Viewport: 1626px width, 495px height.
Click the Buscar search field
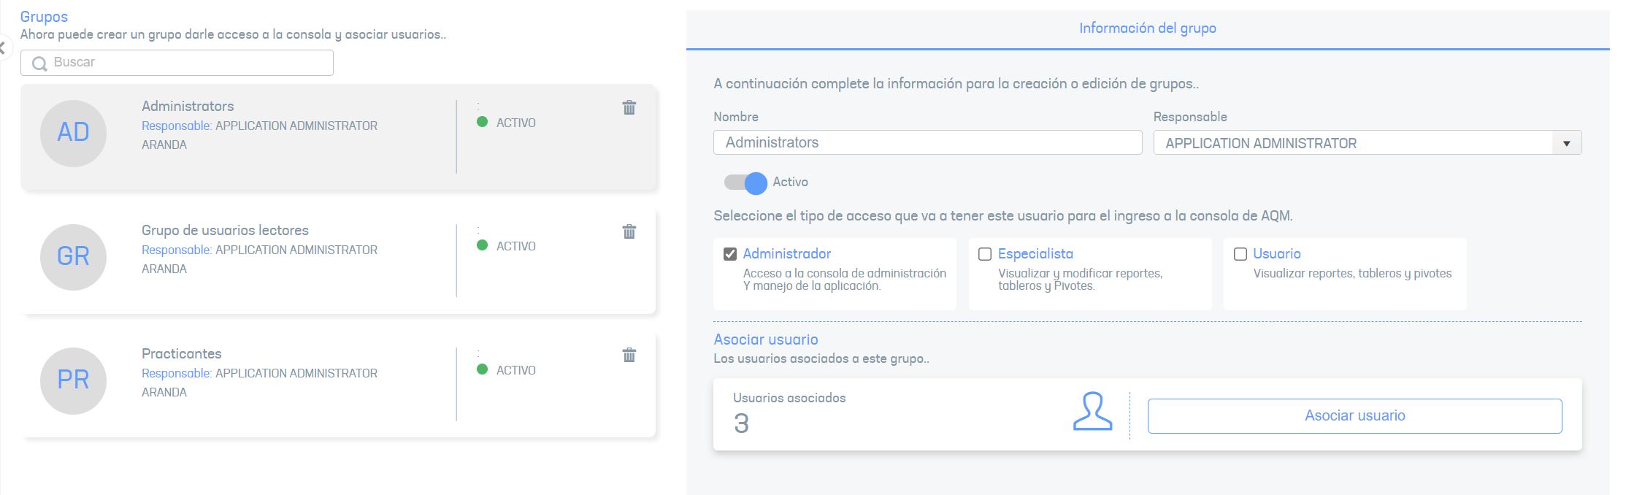177,63
